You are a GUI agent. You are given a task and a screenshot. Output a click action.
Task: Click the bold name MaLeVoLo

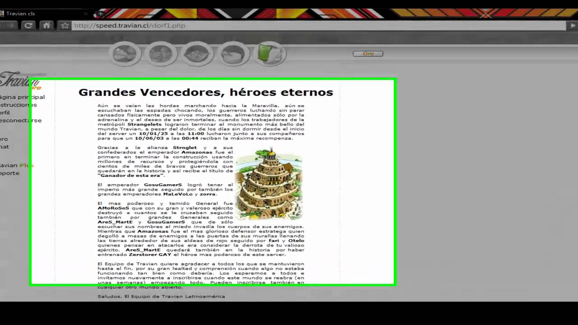[178, 194]
